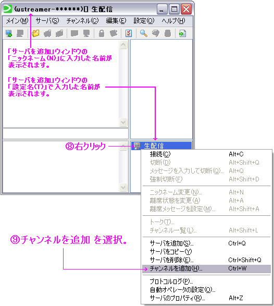This screenshot has width=274, height=306.
Task: Click the padlock toolbar icon
Action: click(x=102, y=33)
